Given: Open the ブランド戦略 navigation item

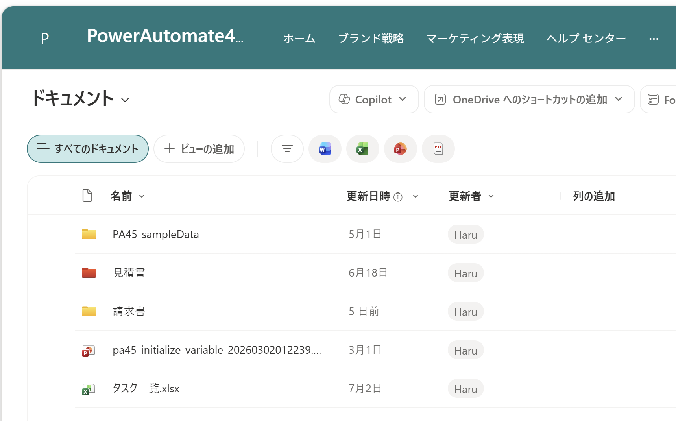Looking at the screenshot, I should tap(371, 39).
